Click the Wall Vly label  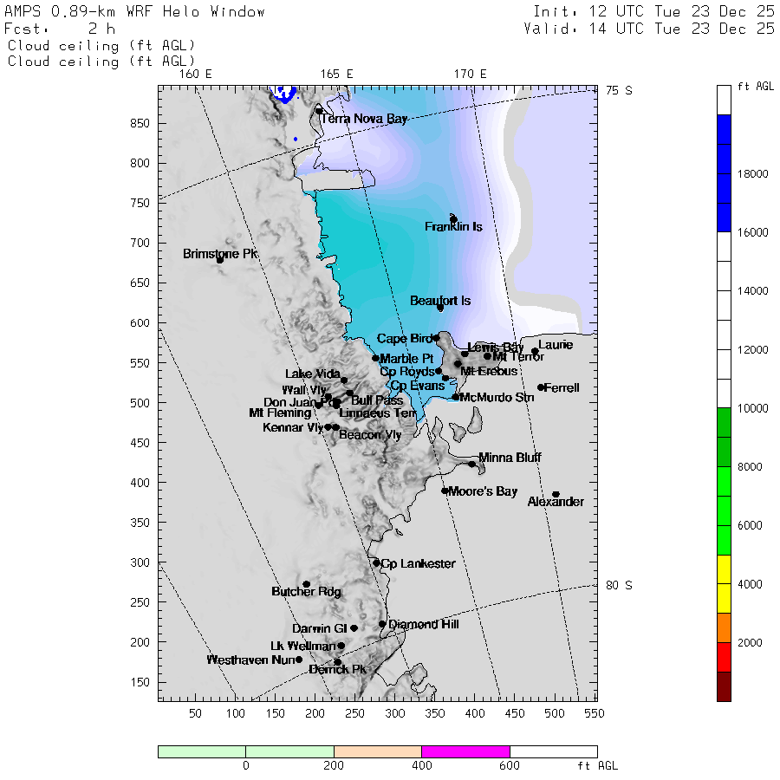coord(304,390)
